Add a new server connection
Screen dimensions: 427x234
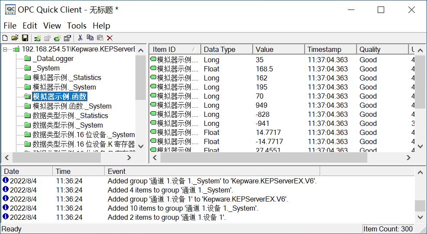click(x=38, y=38)
